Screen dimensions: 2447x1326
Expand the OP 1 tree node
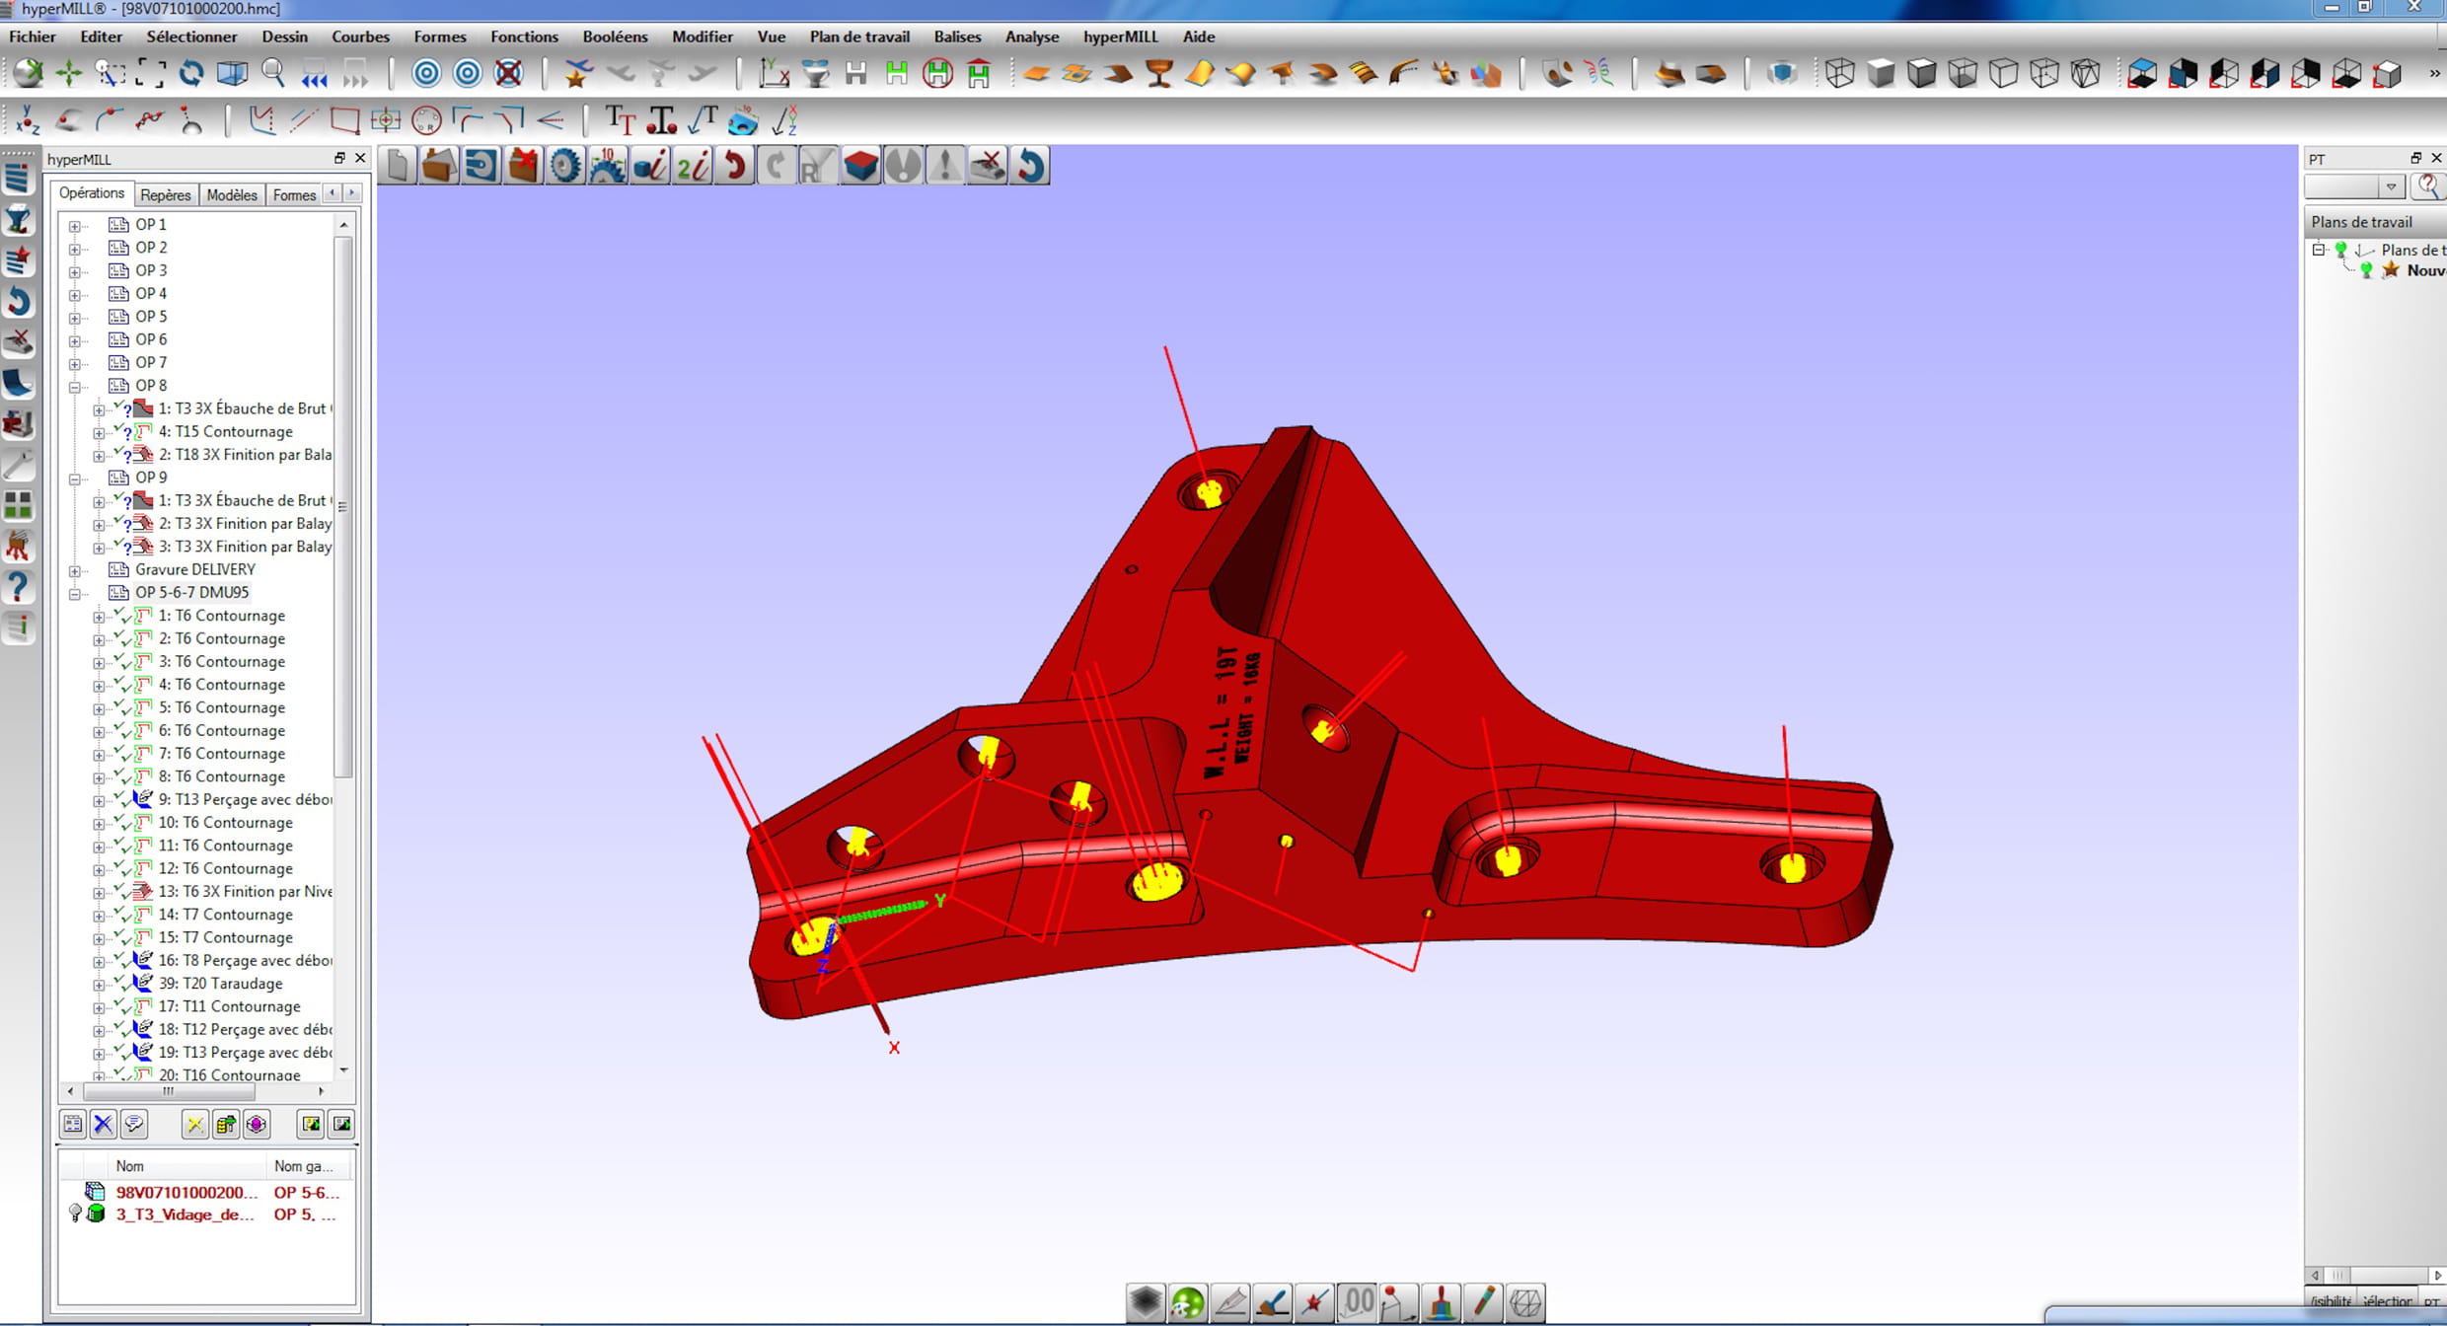point(75,226)
